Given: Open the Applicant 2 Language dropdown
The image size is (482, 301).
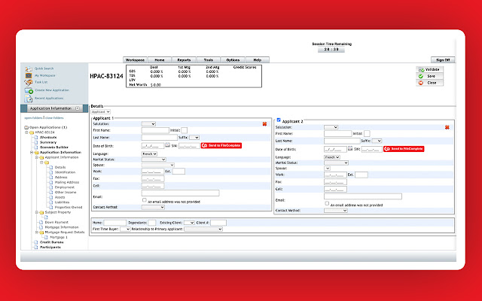Looking at the screenshot, I should pyautogui.click(x=331, y=157).
